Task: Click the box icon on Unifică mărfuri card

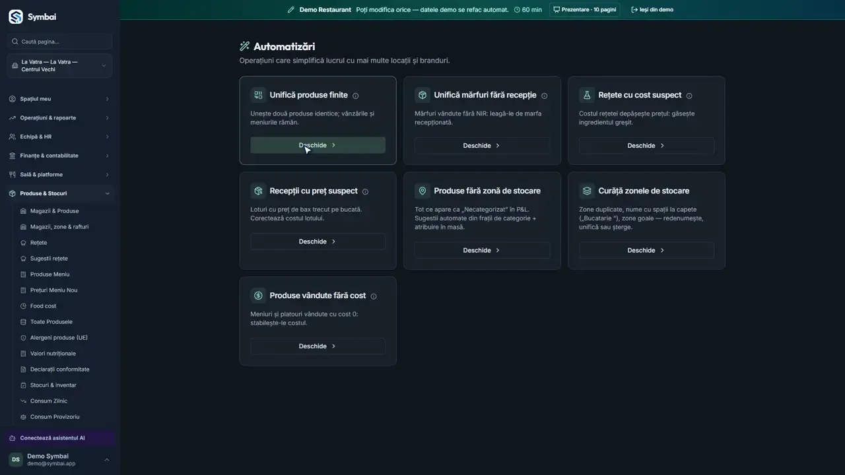Action: coord(422,95)
